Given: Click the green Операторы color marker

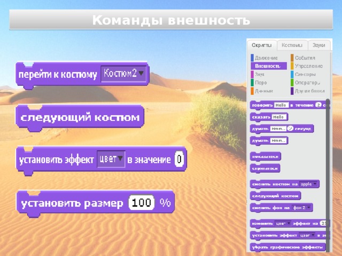Looking at the screenshot, I should pyautogui.click(x=292, y=83).
